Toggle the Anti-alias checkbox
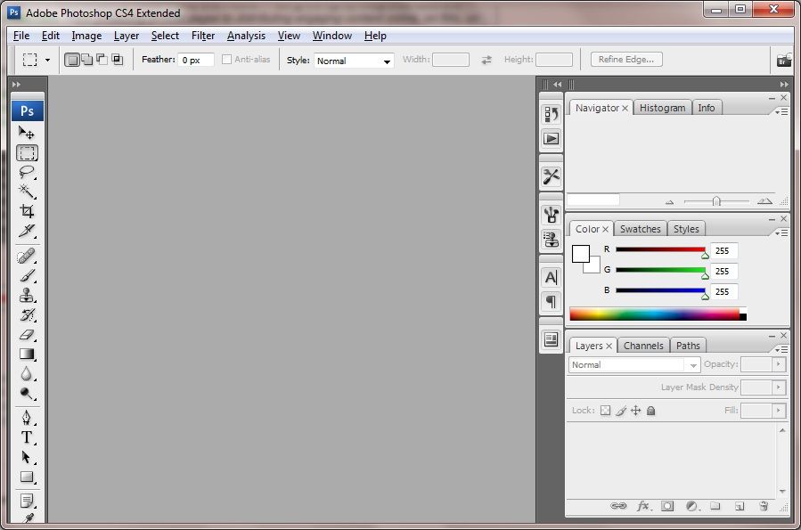 pyautogui.click(x=226, y=59)
